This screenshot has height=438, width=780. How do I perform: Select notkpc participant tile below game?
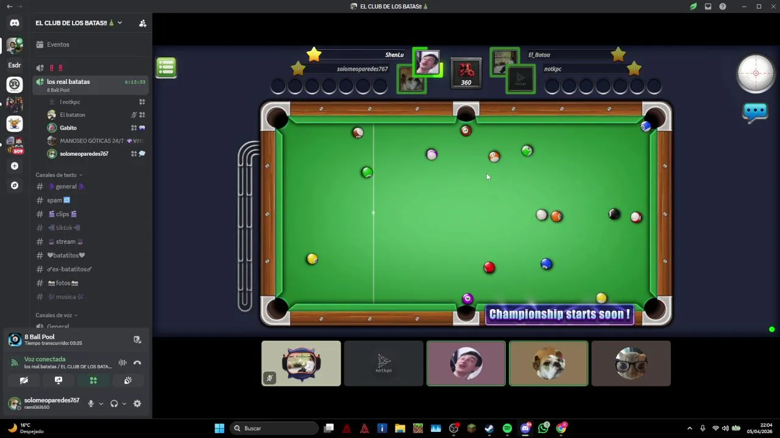click(383, 363)
